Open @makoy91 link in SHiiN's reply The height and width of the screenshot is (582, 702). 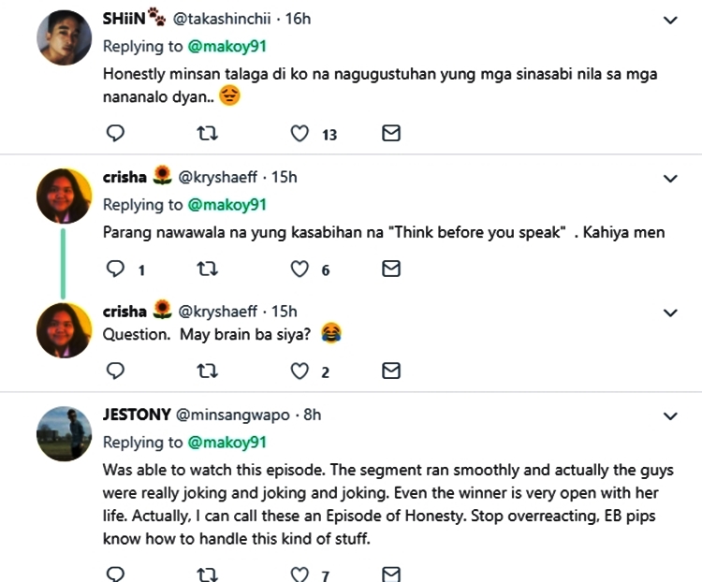point(227,46)
